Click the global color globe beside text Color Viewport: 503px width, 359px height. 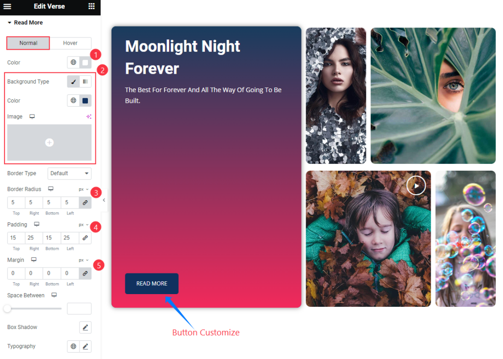74,62
